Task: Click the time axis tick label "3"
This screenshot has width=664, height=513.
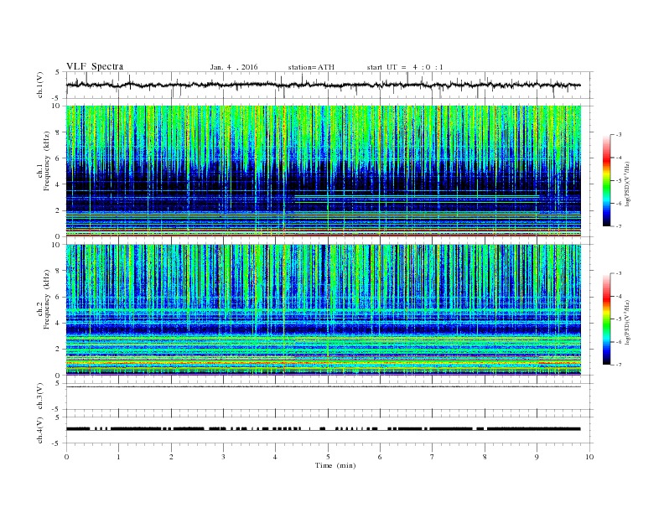Action: coord(223,457)
